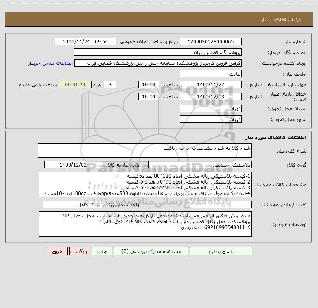Screen dimensions: 318x308
Task: Click announcement date field 1400/11/24 - 09:54
Action: 85,41
